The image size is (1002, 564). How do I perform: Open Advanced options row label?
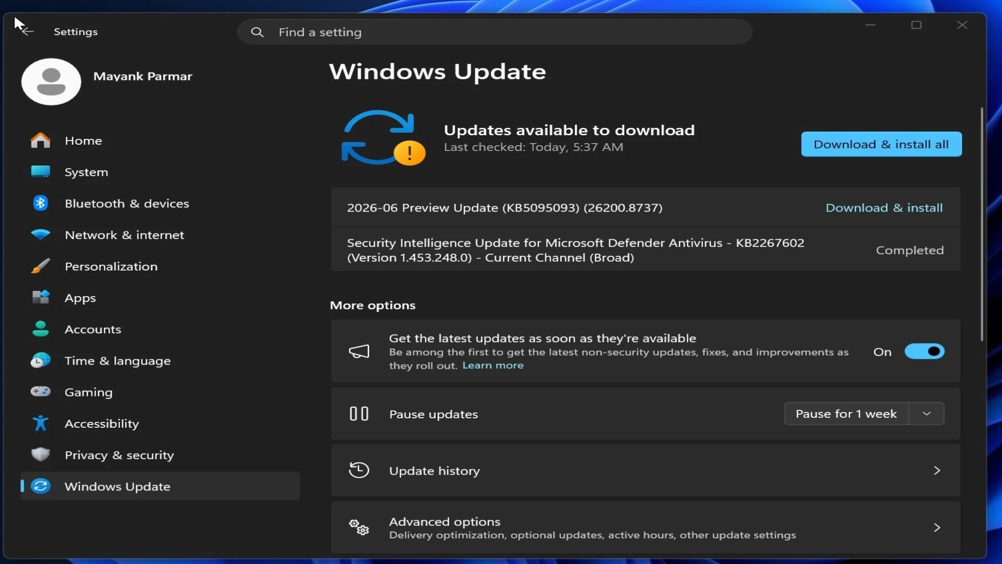[445, 521]
